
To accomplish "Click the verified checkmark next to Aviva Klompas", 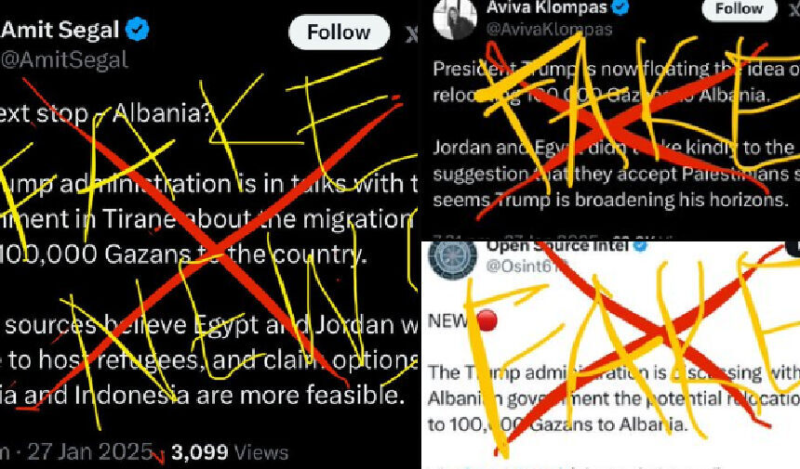I will 620,7.
